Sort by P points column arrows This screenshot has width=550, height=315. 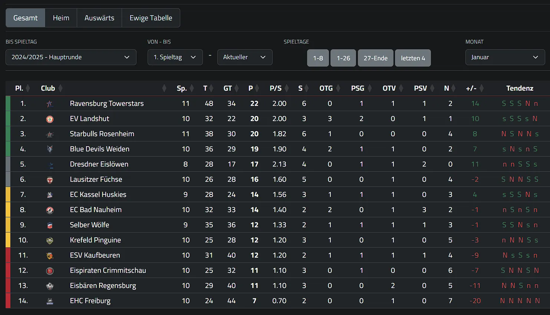(x=257, y=88)
